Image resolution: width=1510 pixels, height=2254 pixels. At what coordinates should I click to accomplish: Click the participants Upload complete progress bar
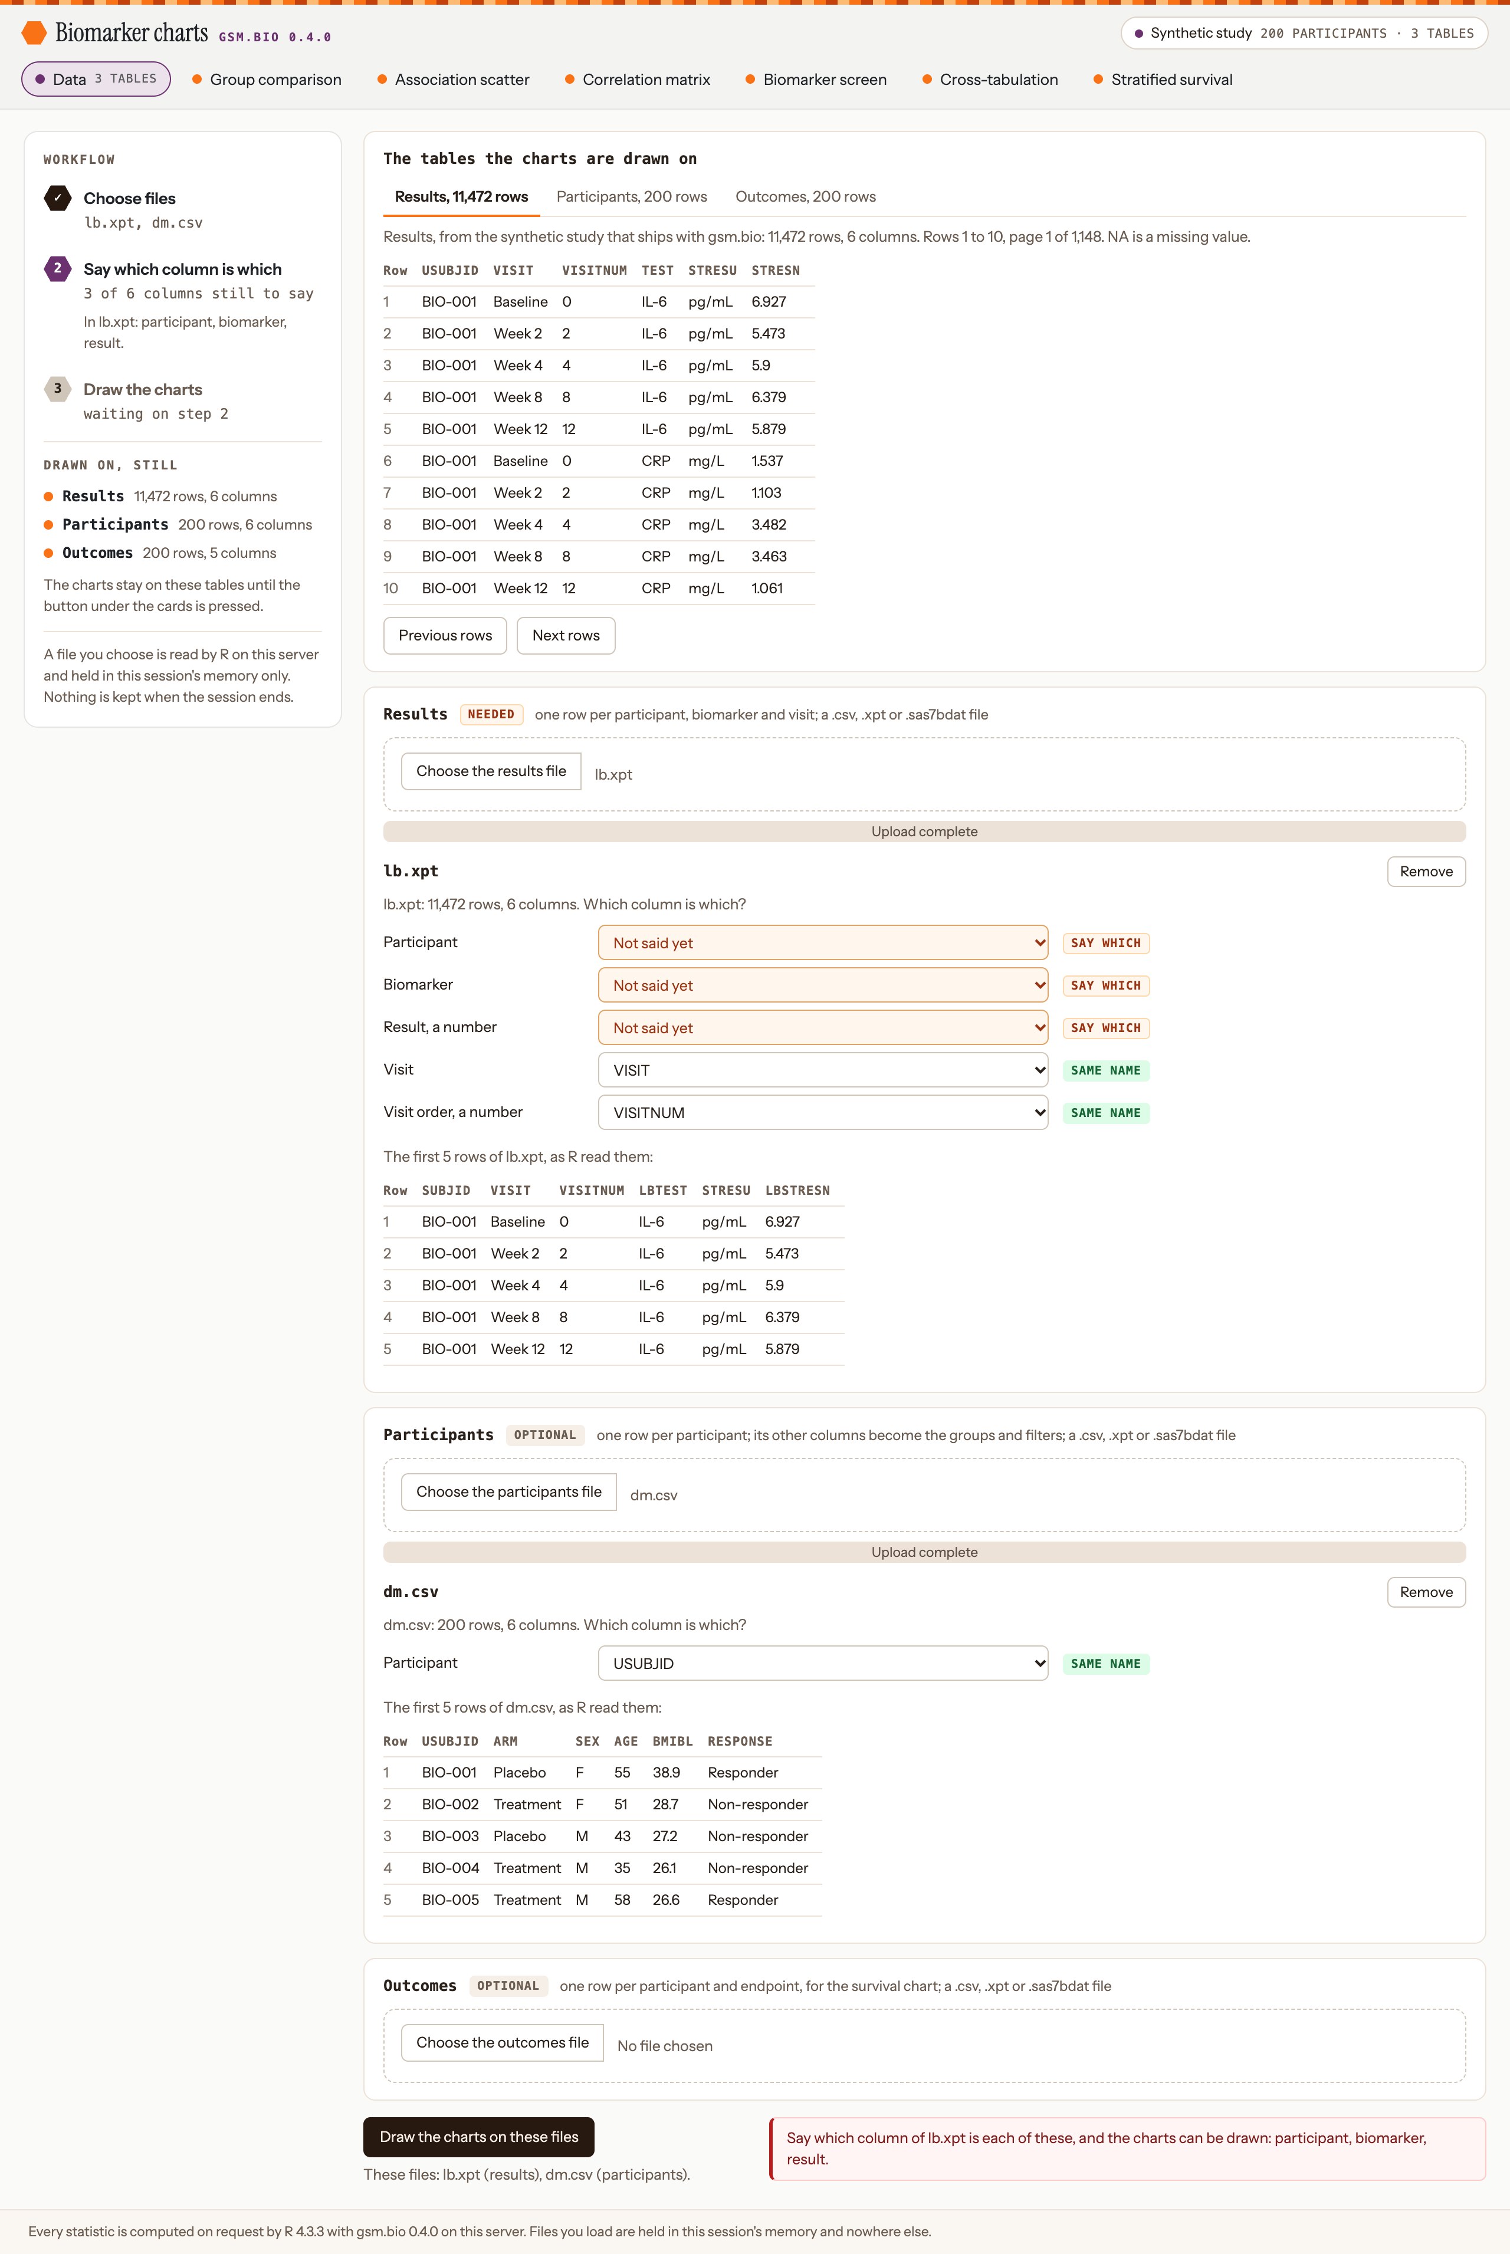click(x=924, y=1552)
